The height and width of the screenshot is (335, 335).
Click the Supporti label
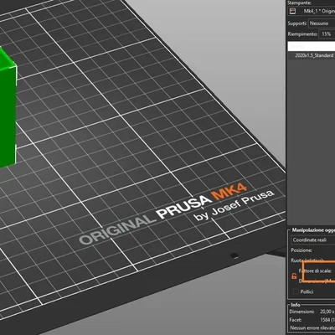297,23
